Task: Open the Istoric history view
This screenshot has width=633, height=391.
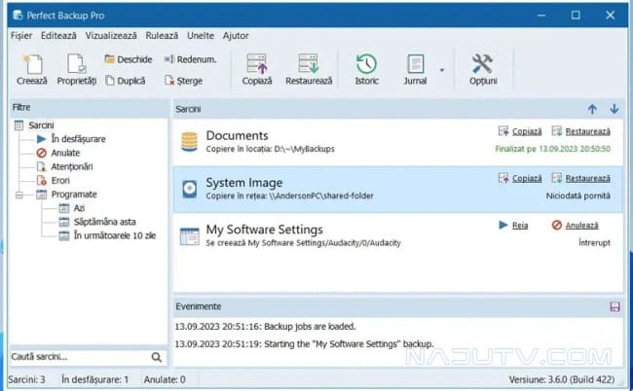Action: 366,69
